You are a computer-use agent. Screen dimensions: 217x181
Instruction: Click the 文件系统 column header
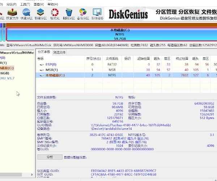112,58
